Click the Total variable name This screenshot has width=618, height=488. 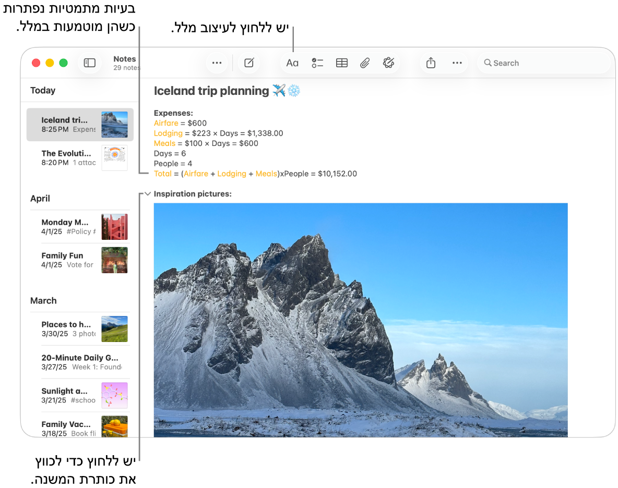click(163, 174)
